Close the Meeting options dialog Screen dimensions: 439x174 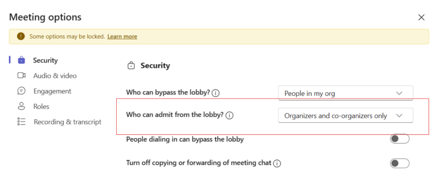[x=422, y=17]
